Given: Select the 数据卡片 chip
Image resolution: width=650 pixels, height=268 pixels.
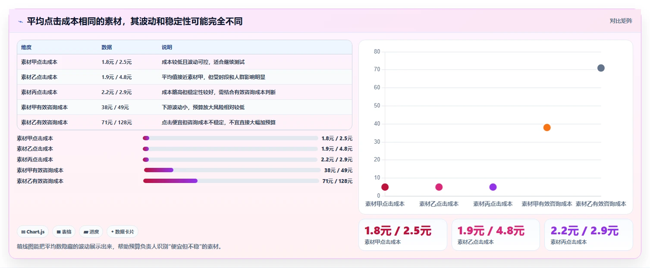Looking at the screenshot, I should pos(122,232).
